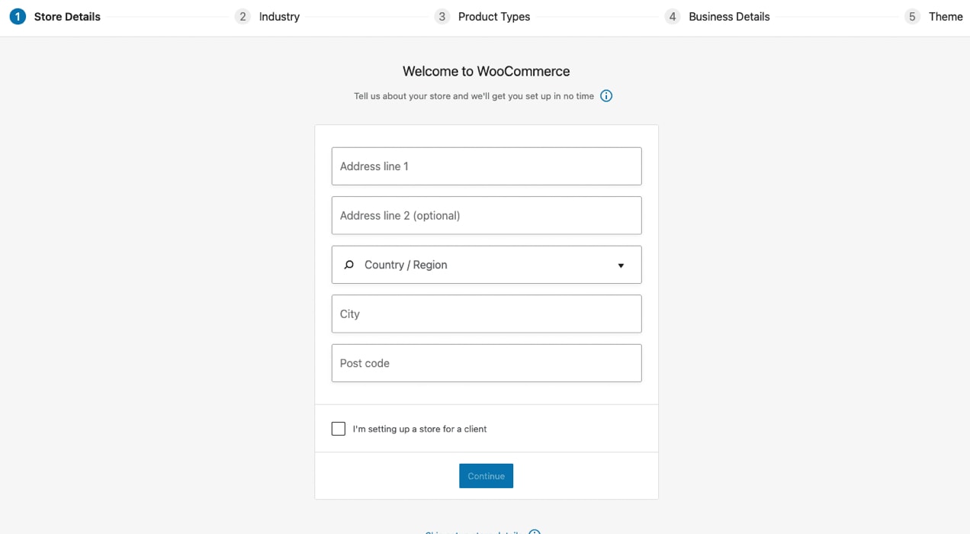This screenshot has height=534, width=970.
Task: Click the step 1 number circle
Action: 18,17
